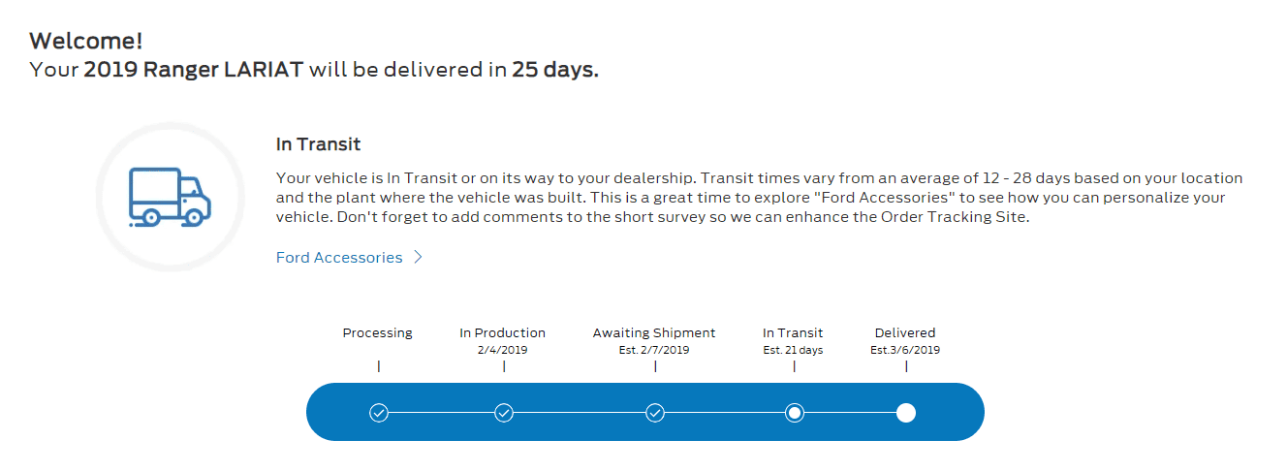Click the Processing stage label
This screenshot has height=471, width=1287.
point(378,333)
